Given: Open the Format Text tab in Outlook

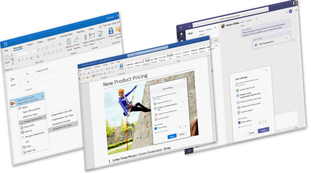Looking at the screenshot, I should [66, 35].
